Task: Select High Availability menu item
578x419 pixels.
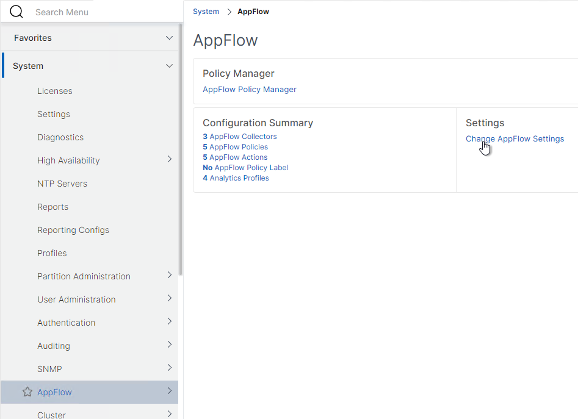Action: coord(68,160)
